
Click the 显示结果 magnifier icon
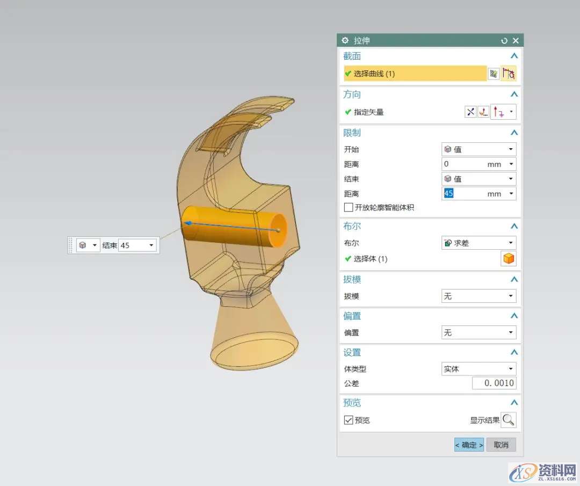pos(508,420)
